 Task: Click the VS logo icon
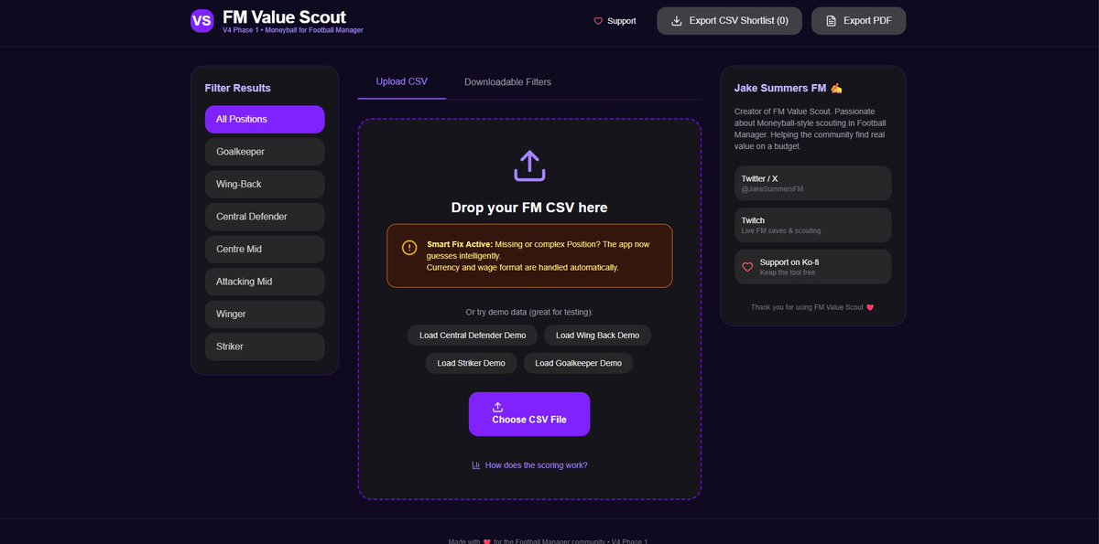point(202,20)
